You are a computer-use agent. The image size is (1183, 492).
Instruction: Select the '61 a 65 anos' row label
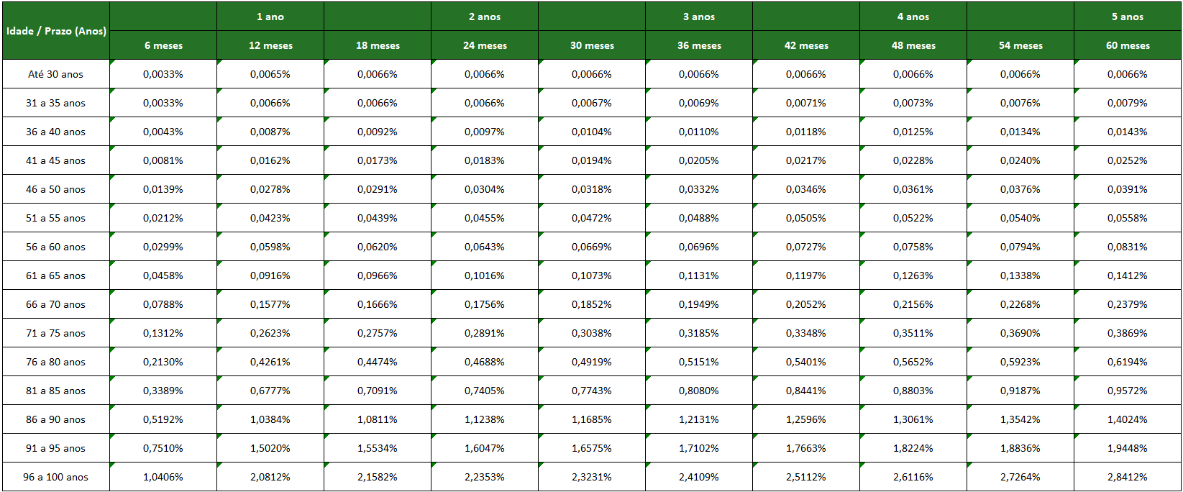tap(56, 275)
